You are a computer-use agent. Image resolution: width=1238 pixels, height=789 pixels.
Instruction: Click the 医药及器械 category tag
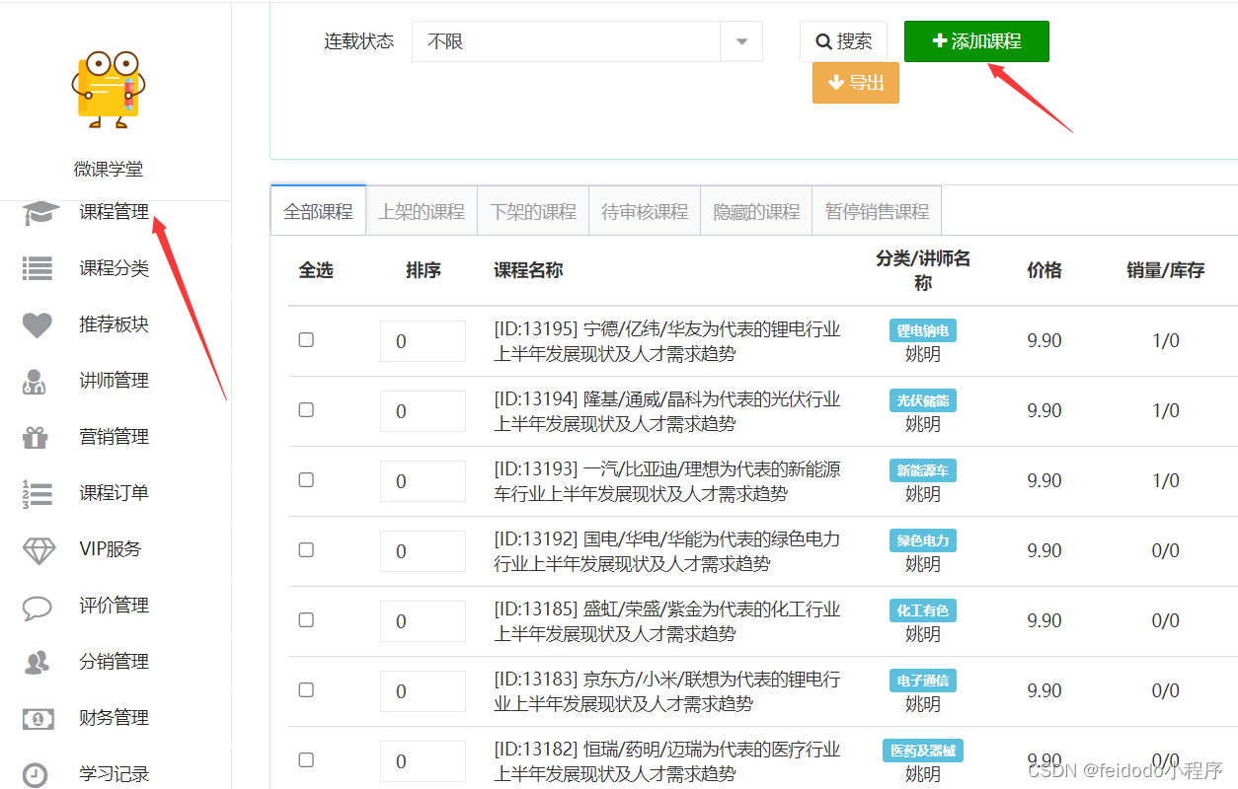point(923,752)
